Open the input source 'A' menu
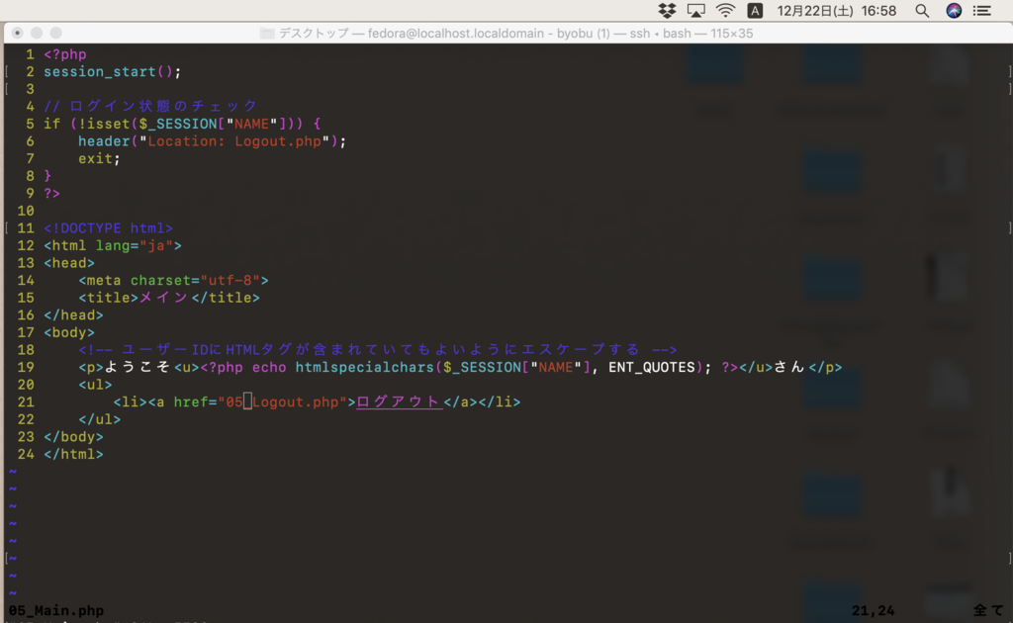1013x623 pixels. (x=755, y=10)
